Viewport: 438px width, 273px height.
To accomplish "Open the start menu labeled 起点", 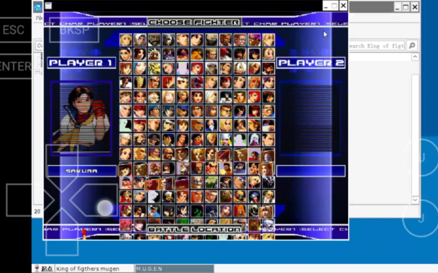I will (43, 269).
